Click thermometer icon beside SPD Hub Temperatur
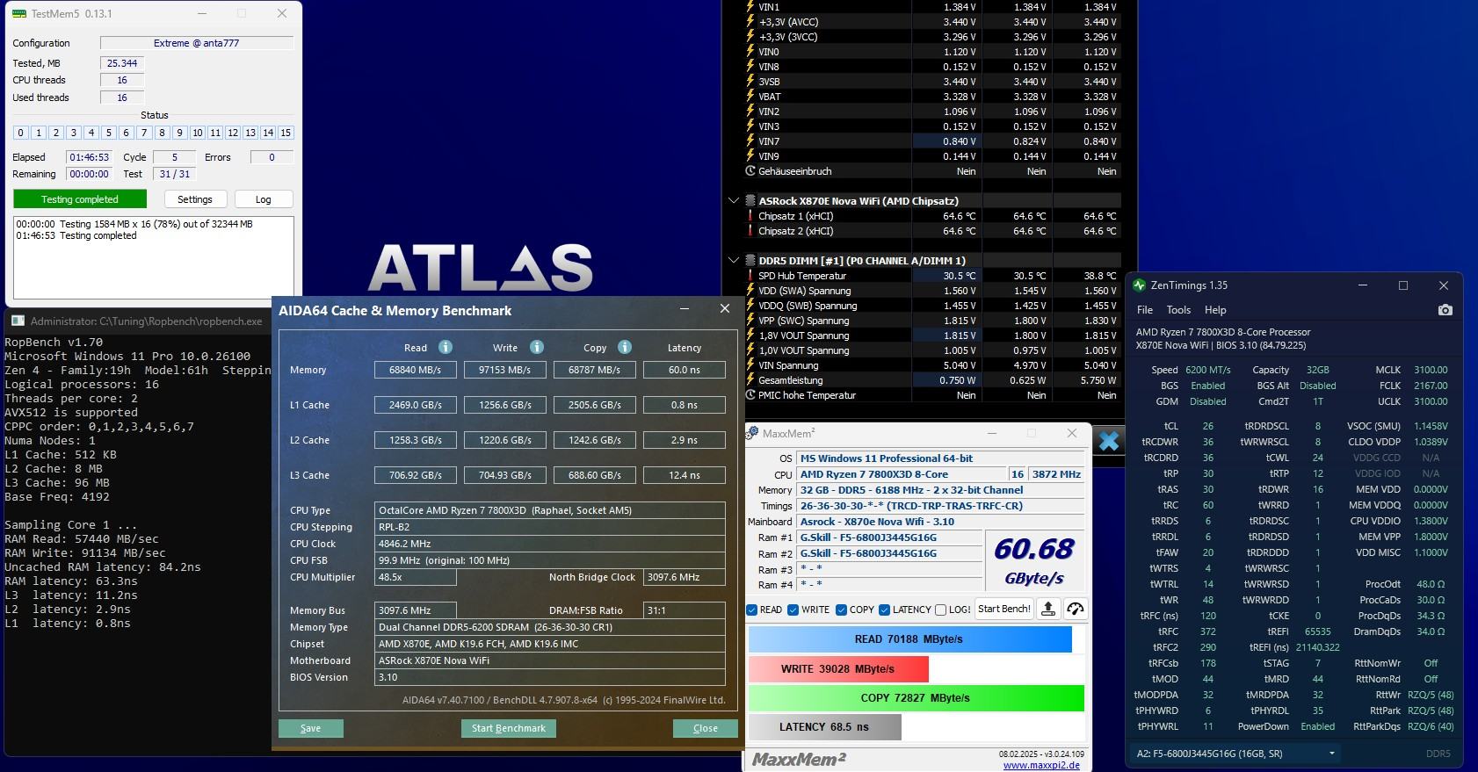 point(750,276)
